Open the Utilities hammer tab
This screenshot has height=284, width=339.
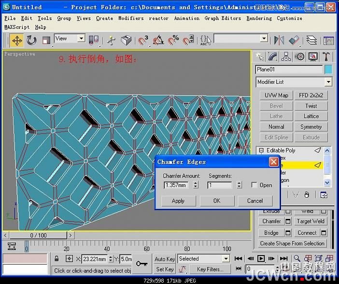coord(326,57)
